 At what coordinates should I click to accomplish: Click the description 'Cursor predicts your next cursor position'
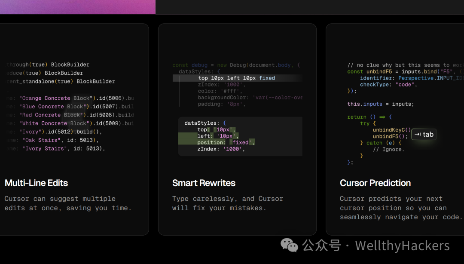tap(401, 208)
